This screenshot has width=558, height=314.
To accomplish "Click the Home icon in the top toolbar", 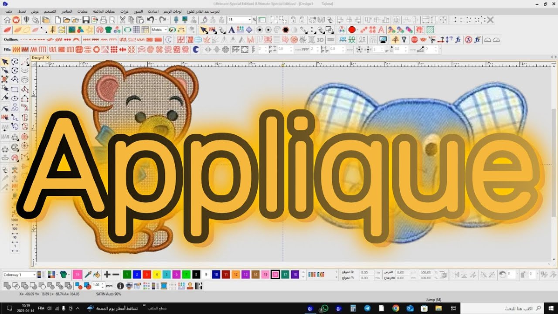I will click(x=7, y=20).
